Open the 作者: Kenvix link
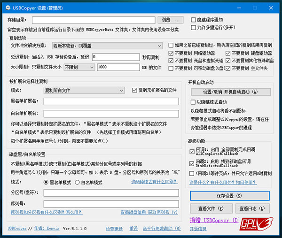Screen dimensions: 282x238 click(x=47, y=228)
